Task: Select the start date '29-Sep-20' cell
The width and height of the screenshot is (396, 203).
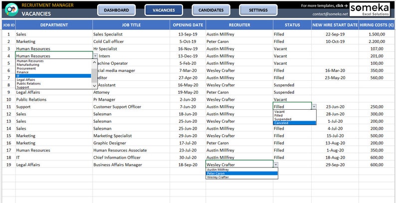Action: tap(335, 165)
